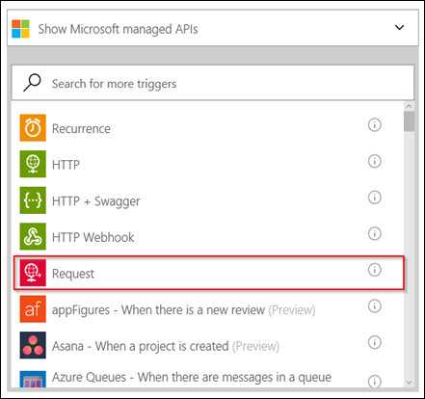View info for appFigures trigger
Image resolution: width=425 pixels, height=399 pixels.
[x=375, y=306]
